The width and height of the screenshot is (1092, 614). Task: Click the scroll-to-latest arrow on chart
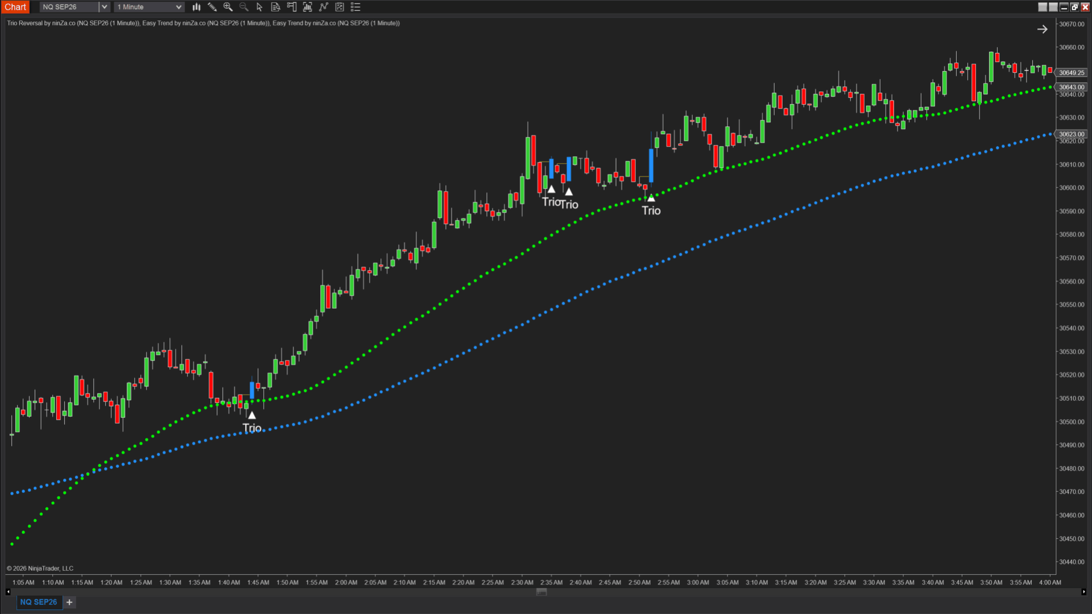pyautogui.click(x=1042, y=29)
